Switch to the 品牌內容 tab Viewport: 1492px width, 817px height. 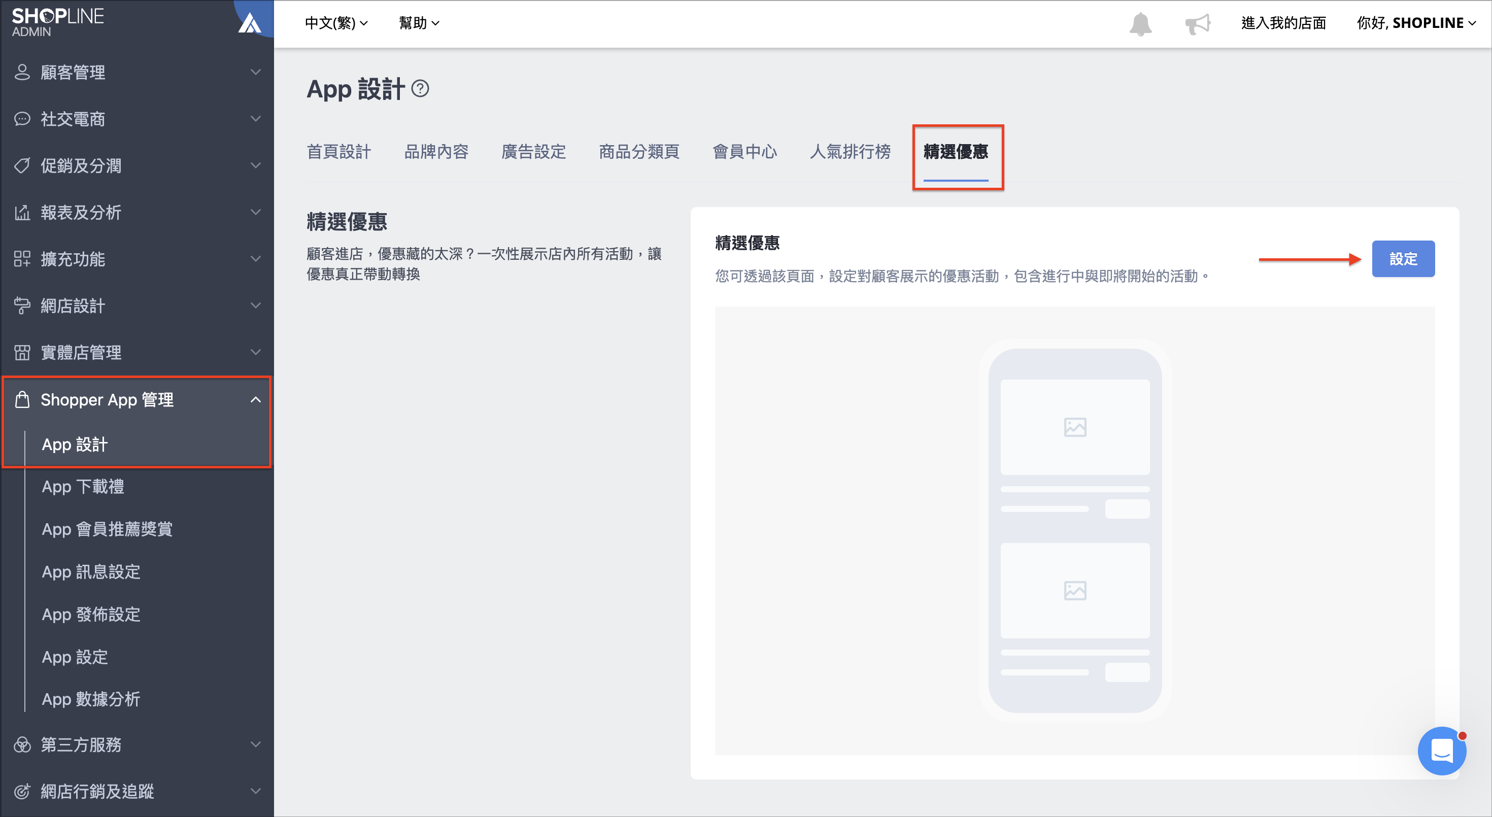[x=436, y=152]
